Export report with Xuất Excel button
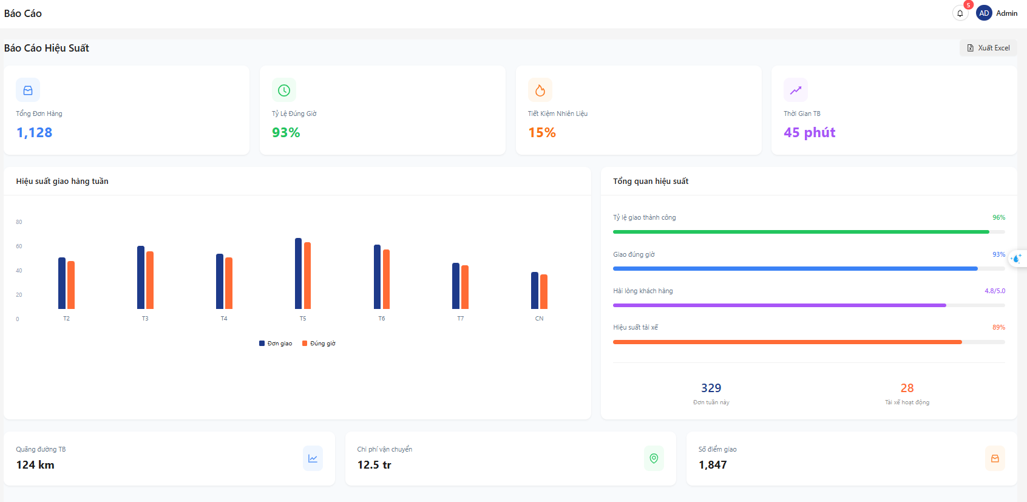Viewport: 1027px width, 502px height. [x=988, y=48]
